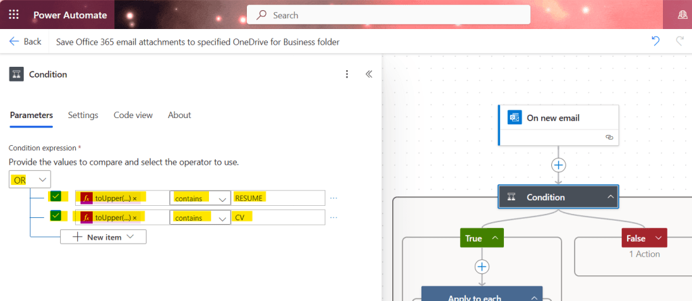Switch to the Code view tab
This screenshot has width=692, height=301.
[133, 115]
